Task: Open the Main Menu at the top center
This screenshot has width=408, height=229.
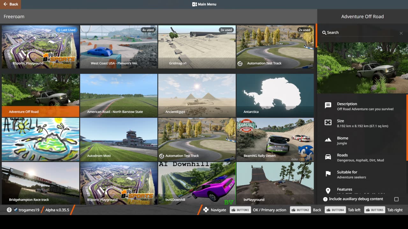Action: click(204, 4)
